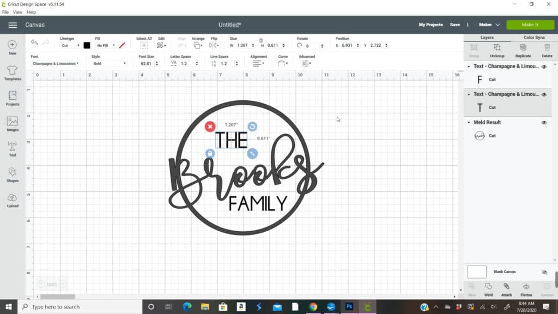Switch to the Color Sync tab
Image resolution: width=558 pixels, height=314 pixels.
click(x=534, y=38)
